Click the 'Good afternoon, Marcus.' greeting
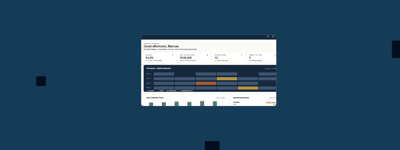 [161, 46]
